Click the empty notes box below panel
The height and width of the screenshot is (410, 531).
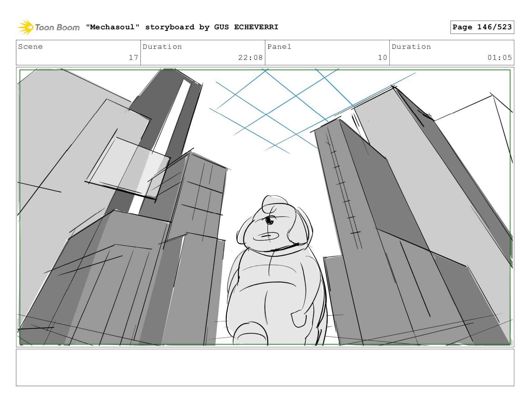pos(265,367)
